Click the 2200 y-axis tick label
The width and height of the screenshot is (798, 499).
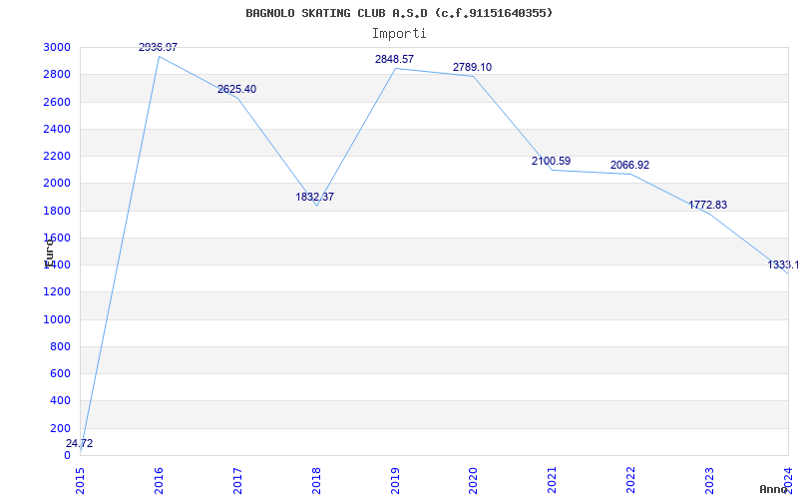[57, 156]
